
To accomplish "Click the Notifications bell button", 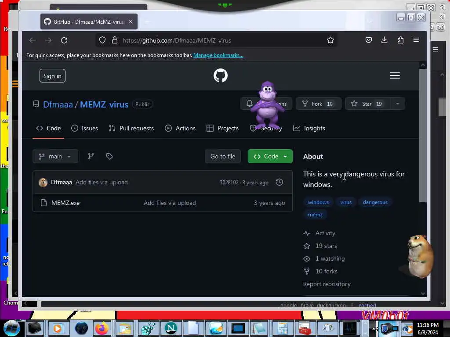I will pos(266,104).
